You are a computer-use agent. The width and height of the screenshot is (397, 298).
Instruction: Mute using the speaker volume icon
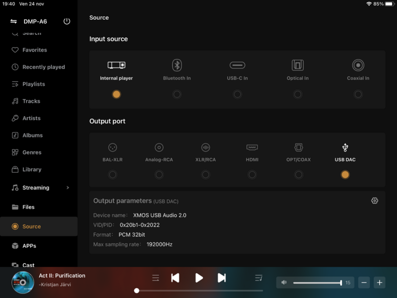(x=284, y=283)
